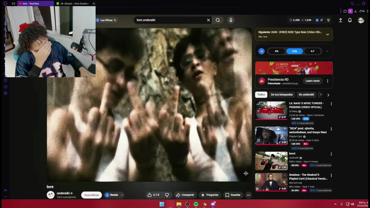The image size is (370, 208).
Task: Open the La Brisita ad banner
Action: coord(294,68)
